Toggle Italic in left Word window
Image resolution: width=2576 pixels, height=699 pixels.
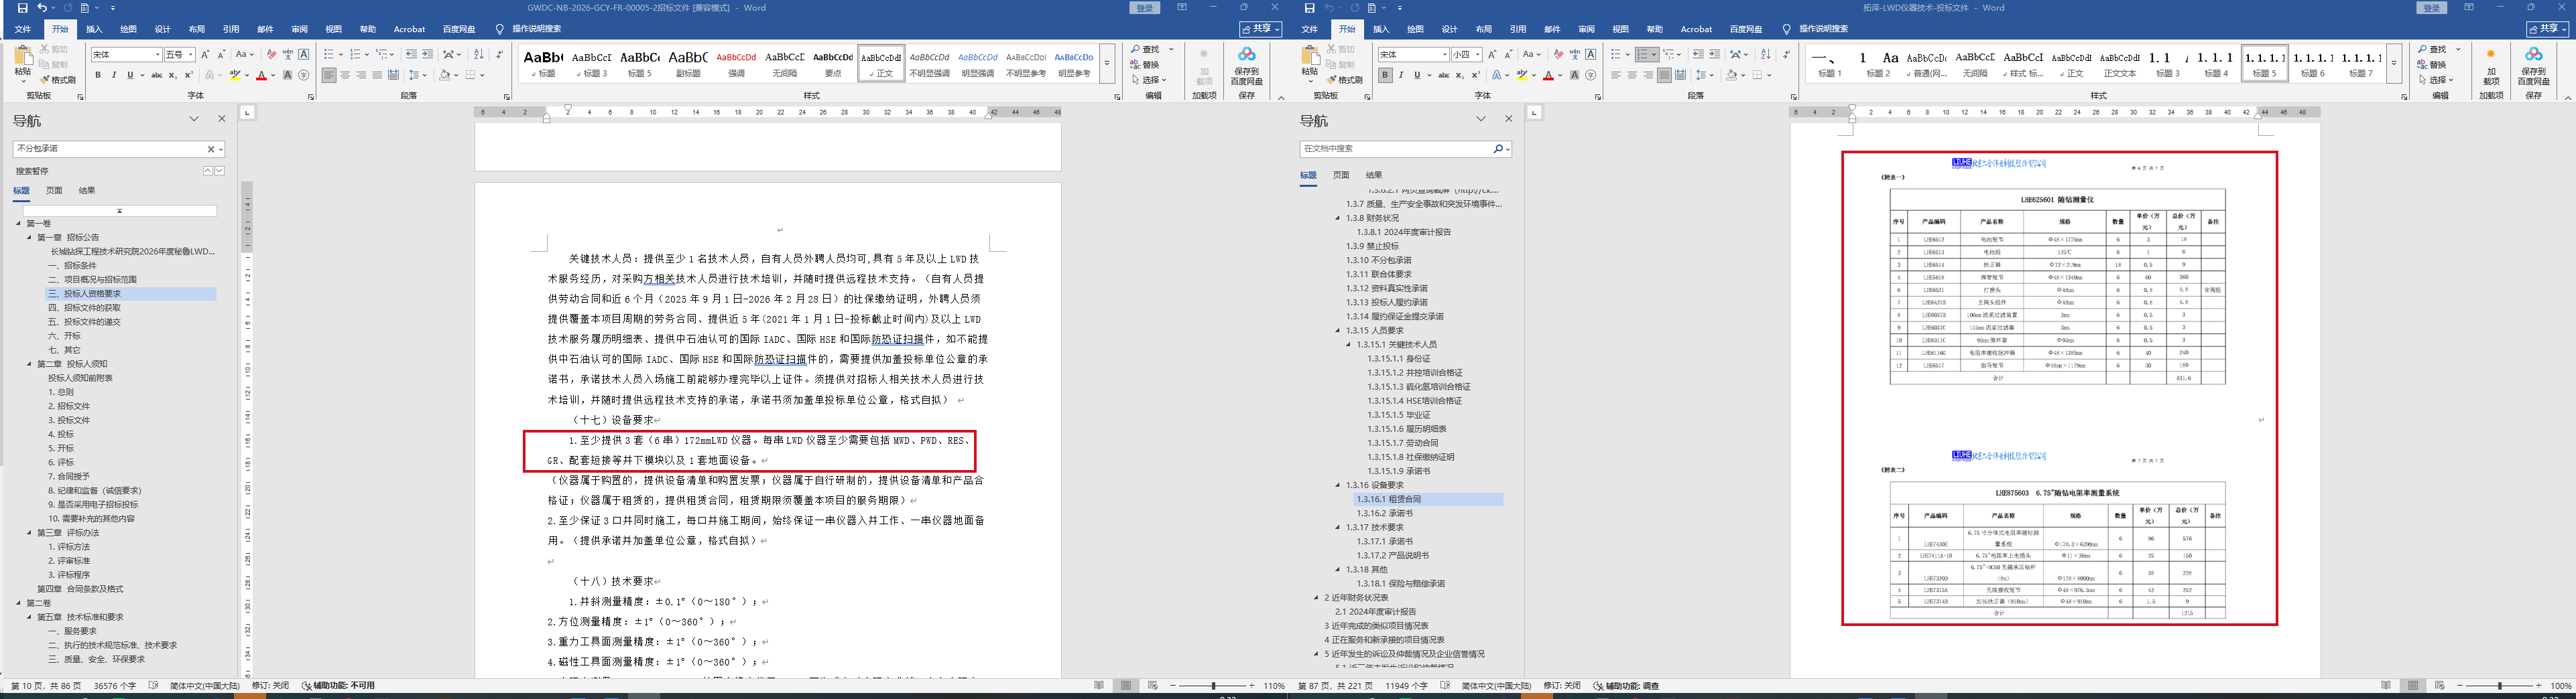point(114,75)
